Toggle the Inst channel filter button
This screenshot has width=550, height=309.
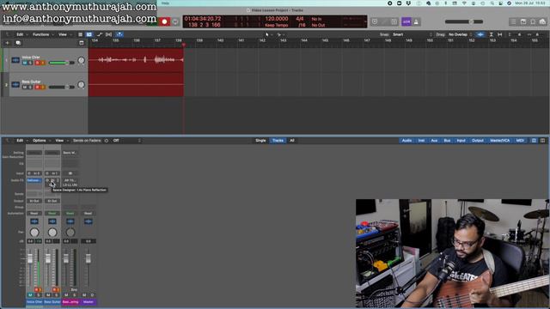pos(421,141)
